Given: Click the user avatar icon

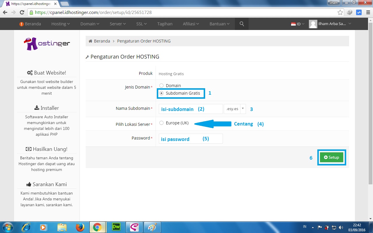Looking at the screenshot, I should point(313,24).
